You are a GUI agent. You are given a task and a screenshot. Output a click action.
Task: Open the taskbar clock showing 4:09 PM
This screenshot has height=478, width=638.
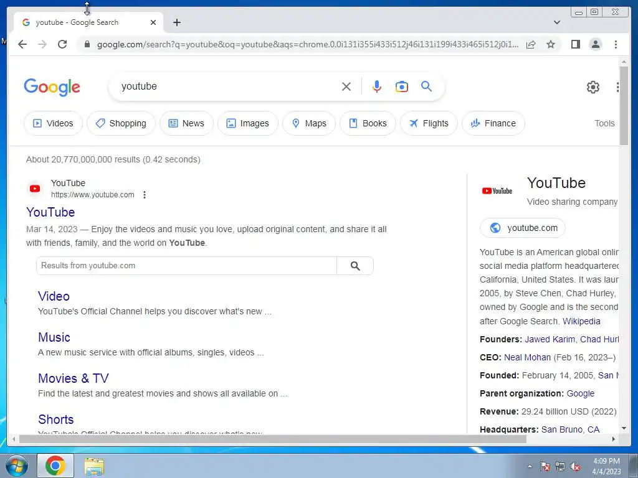coord(606,466)
